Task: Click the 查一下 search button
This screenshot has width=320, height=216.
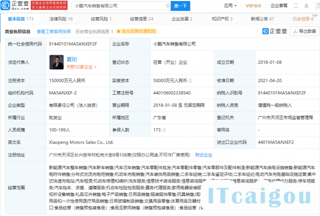Action: coord(180,6)
